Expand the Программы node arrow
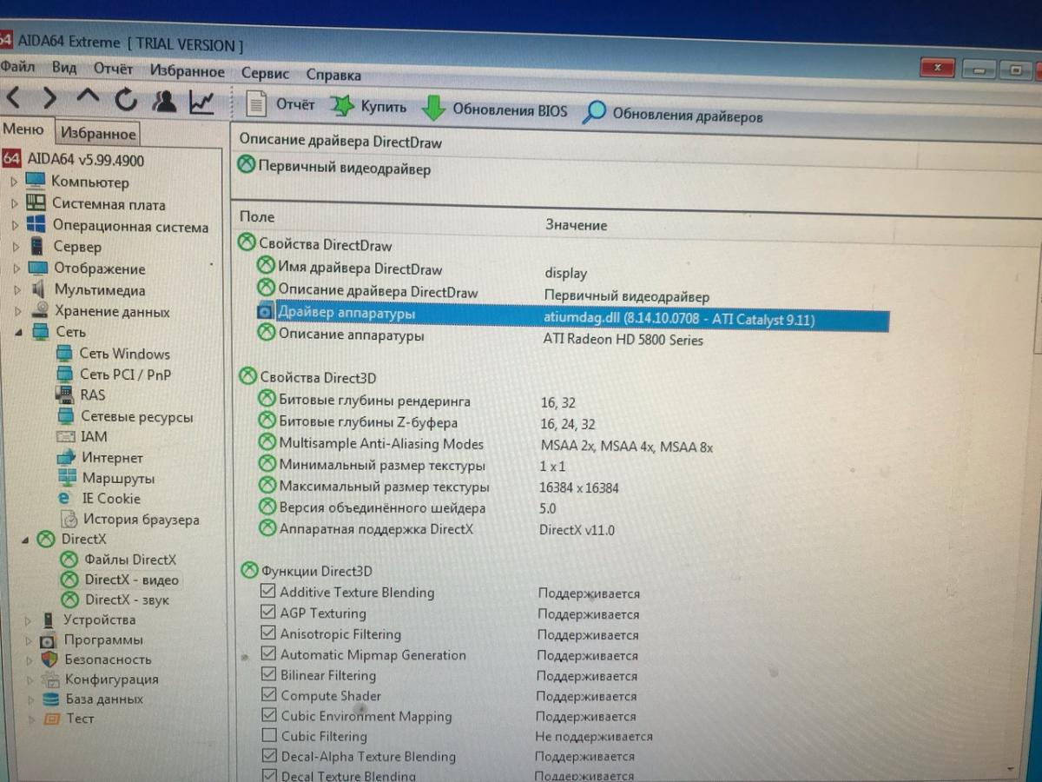This screenshot has width=1042, height=782. click(x=29, y=640)
